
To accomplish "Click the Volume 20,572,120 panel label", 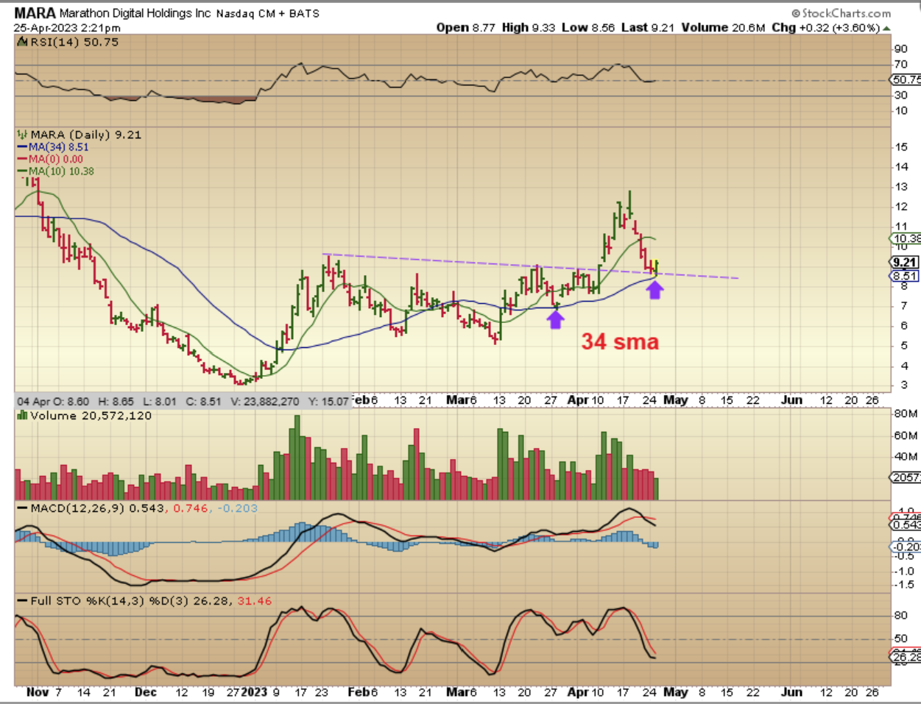I will click(91, 416).
